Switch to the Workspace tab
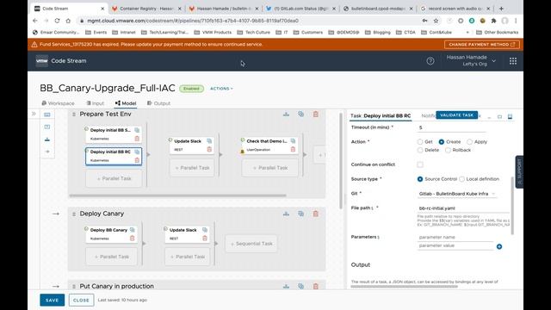This screenshot has width=551, height=310. pyautogui.click(x=58, y=103)
